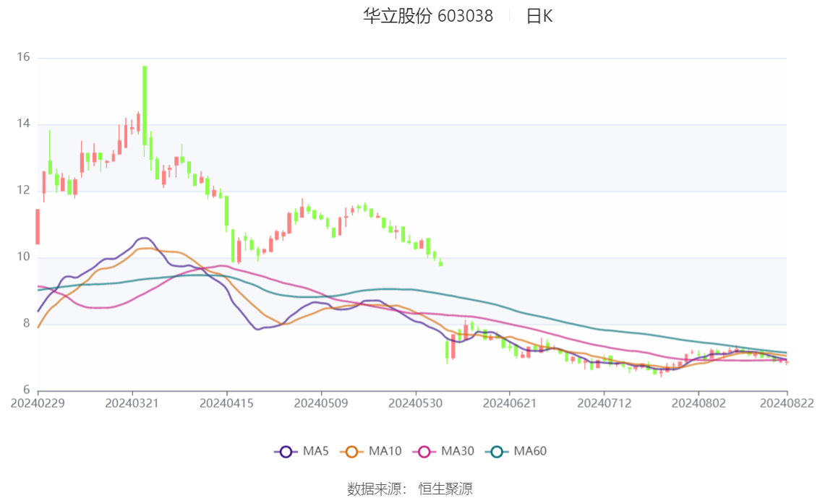Image resolution: width=820 pixels, height=498 pixels.
Task: Select the 日K label in the title
Action: pyautogui.click(x=539, y=16)
